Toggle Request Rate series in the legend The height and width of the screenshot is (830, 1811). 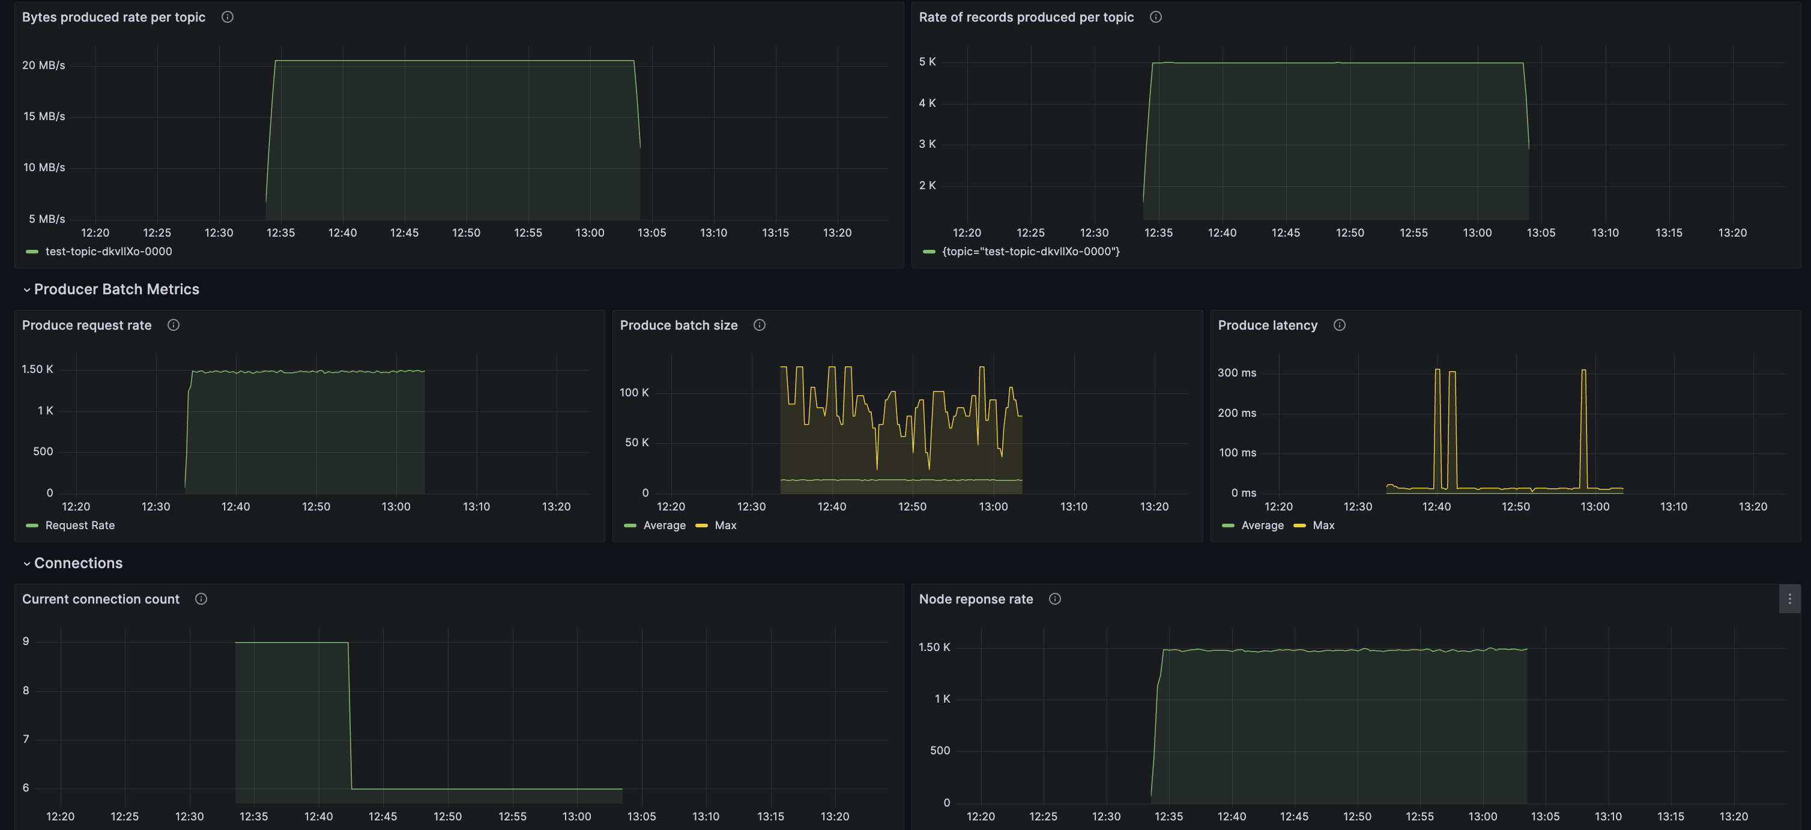pyautogui.click(x=79, y=526)
